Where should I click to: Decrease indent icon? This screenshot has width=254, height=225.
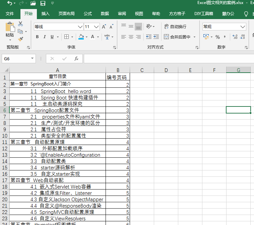click(x=149, y=37)
